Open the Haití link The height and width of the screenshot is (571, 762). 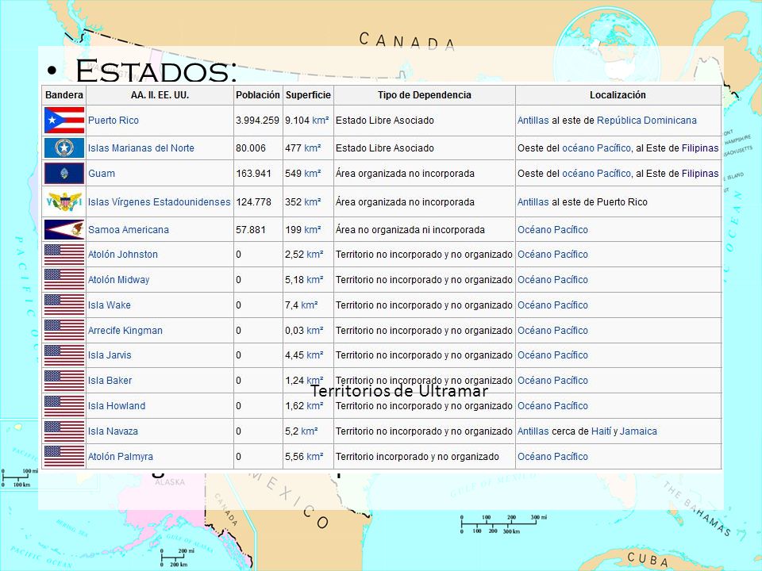(601, 431)
